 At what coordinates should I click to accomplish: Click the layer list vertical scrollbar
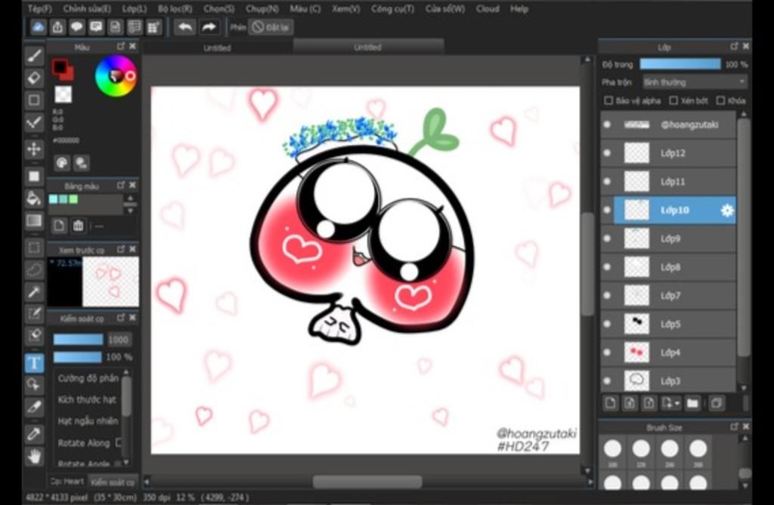click(744, 237)
